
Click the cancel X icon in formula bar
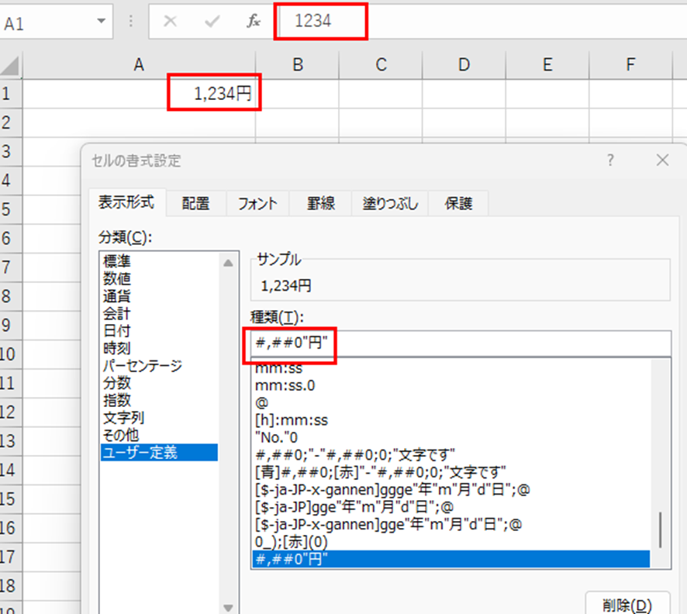point(171,22)
